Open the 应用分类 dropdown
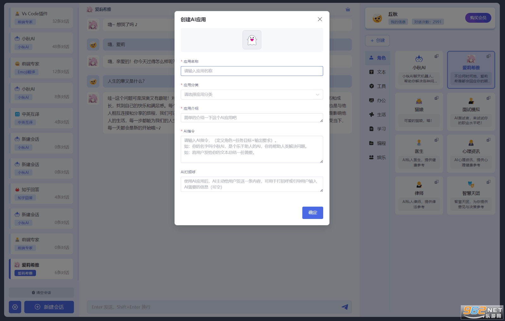This screenshot has height=321, width=505. (x=252, y=95)
